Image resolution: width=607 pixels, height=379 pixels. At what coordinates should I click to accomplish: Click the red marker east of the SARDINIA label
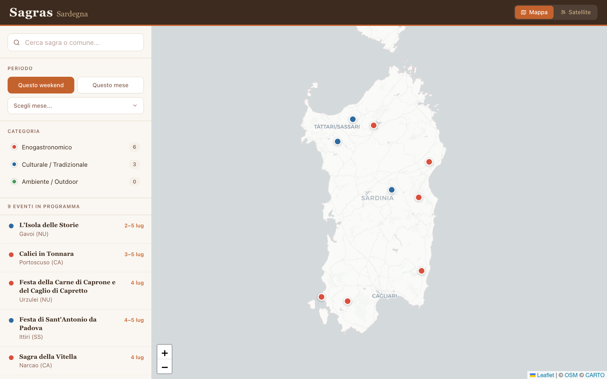pos(419,197)
